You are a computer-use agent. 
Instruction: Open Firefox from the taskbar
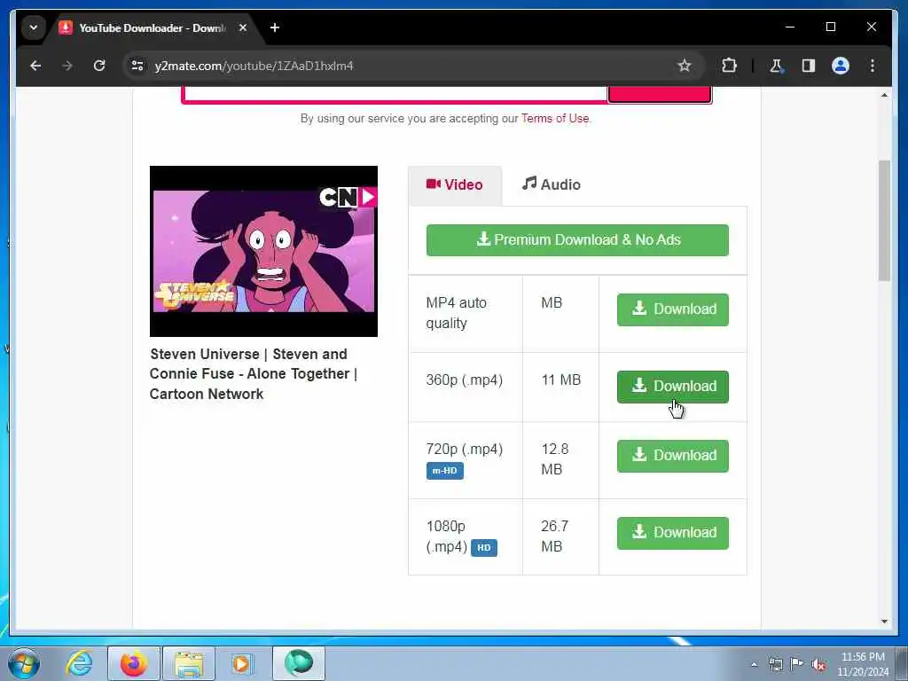coord(134,663)
